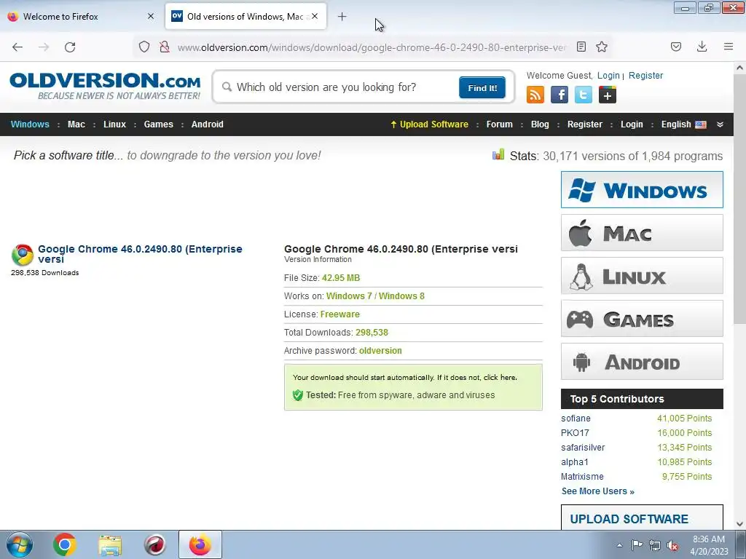Click the 'click here' manual download link

tap(500, 378)
